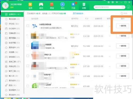The height and width of the screenshot is (99, 133).
Task: Open the download manager arrow icon
Action: tap(128, 7)
